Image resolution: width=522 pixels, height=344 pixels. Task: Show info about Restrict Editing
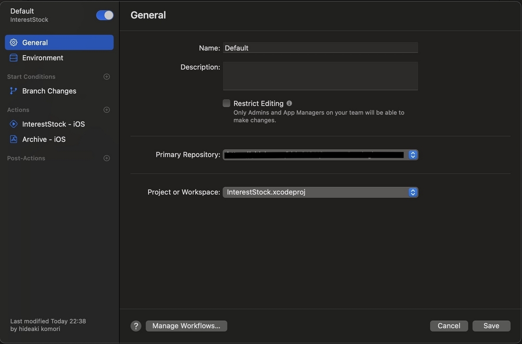coord(289,103)
